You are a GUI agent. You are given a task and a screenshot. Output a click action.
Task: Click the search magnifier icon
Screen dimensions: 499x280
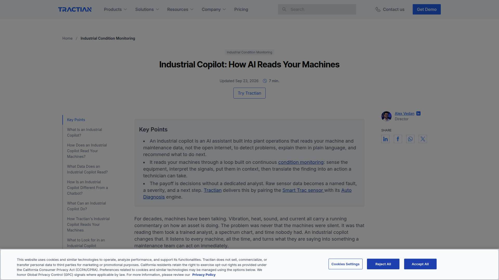coord(284,9)
